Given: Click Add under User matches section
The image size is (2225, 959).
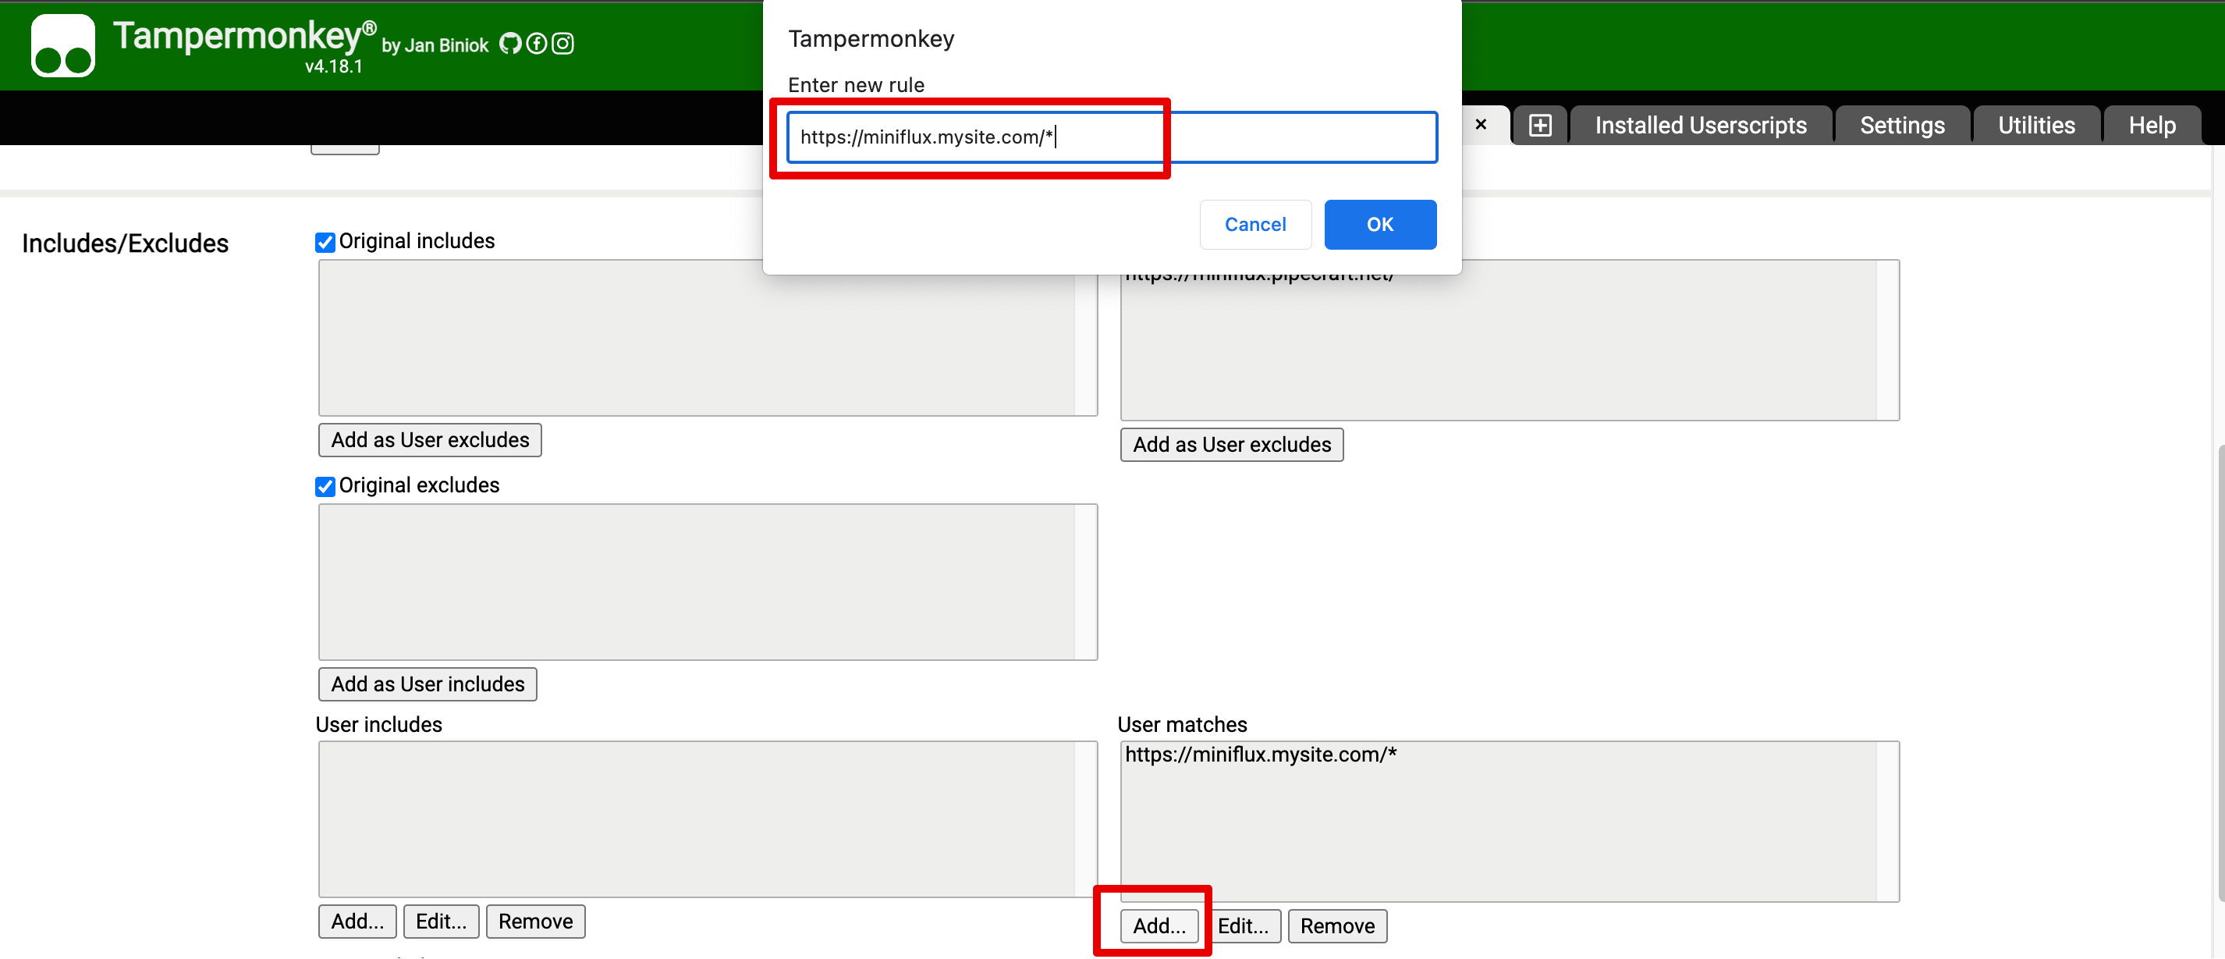Looking at the screenshot, I should coord(1156,925).
